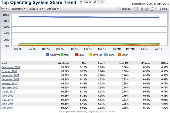Open the January, 2010 link
This screenshot has width=170, height=113.
pos(9,84)
